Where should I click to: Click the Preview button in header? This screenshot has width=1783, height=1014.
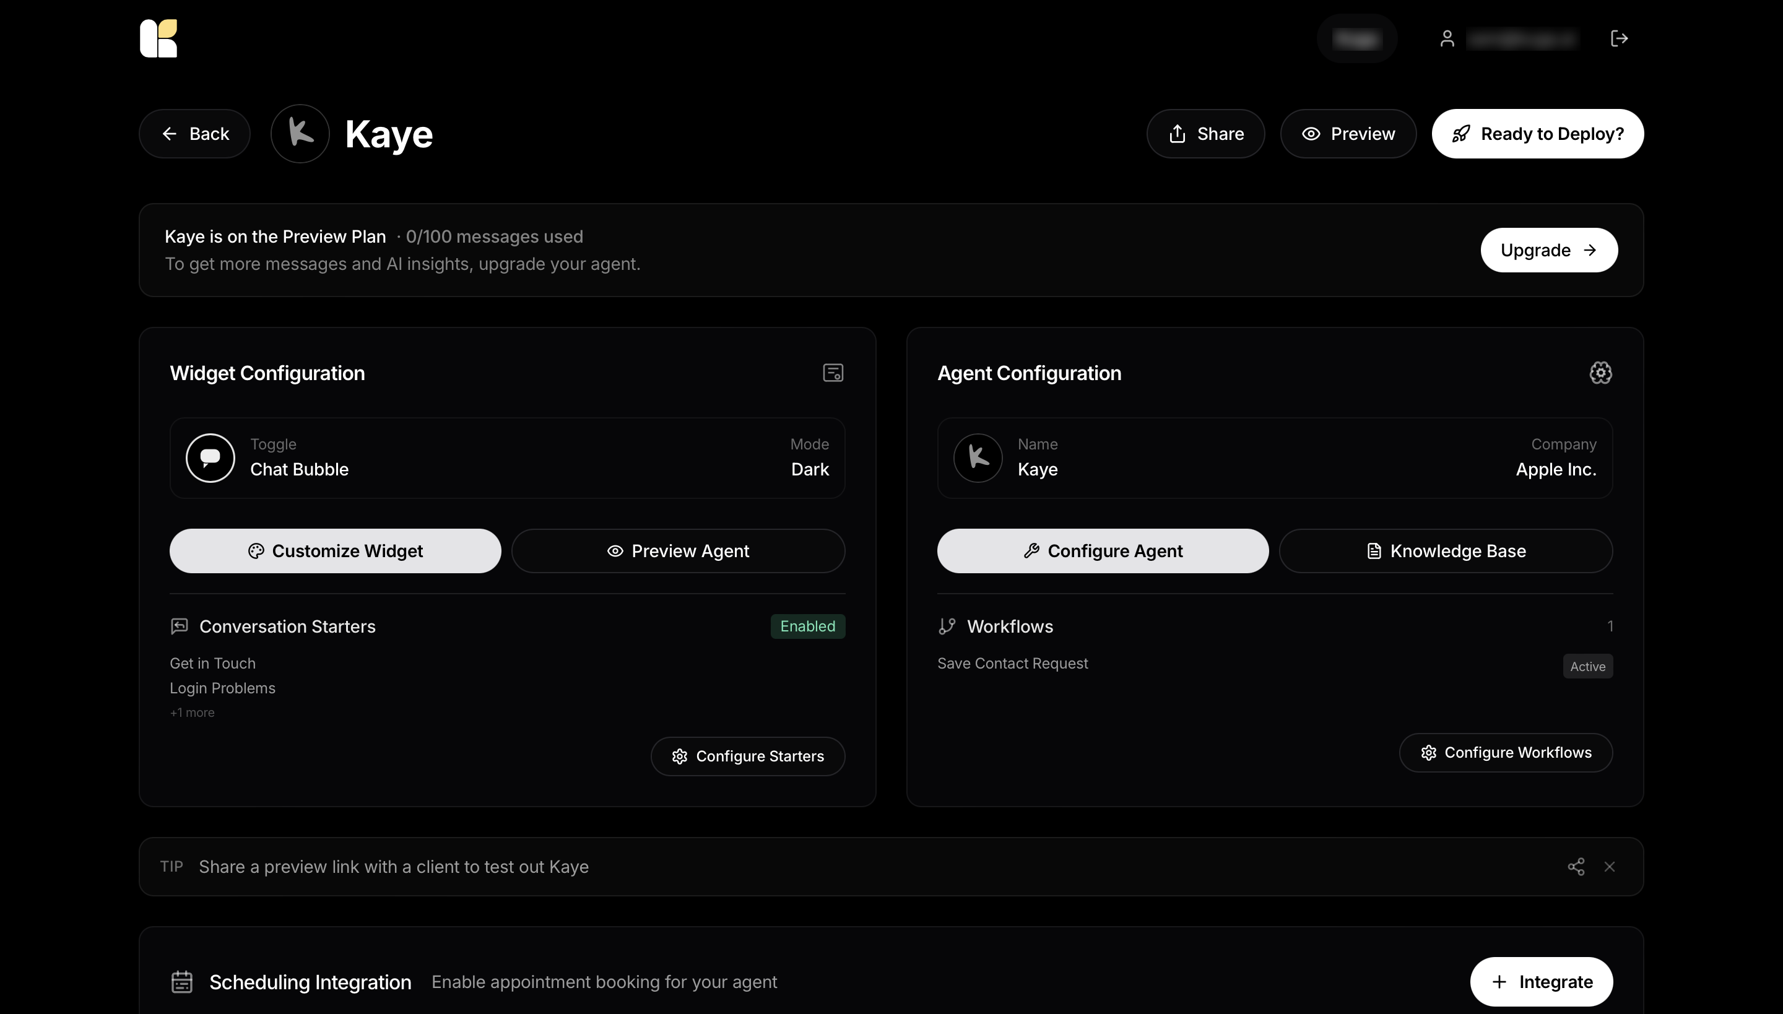tap(1348, 134)
